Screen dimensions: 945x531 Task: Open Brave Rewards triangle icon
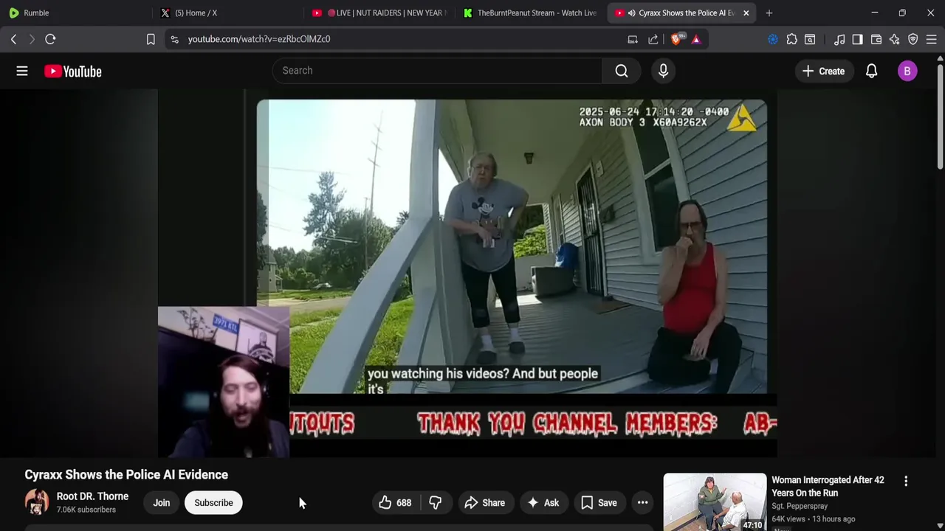(696, 39)
